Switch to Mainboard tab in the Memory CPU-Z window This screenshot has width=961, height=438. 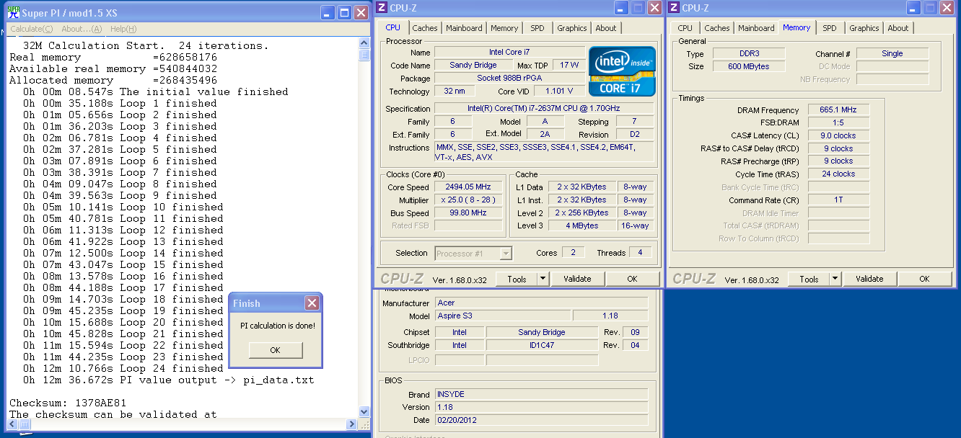coord(756,28)
